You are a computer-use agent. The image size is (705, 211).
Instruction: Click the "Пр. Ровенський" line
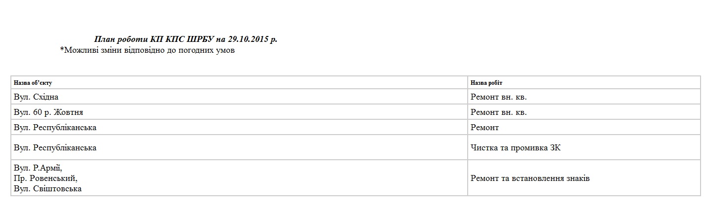click(45, 178)
